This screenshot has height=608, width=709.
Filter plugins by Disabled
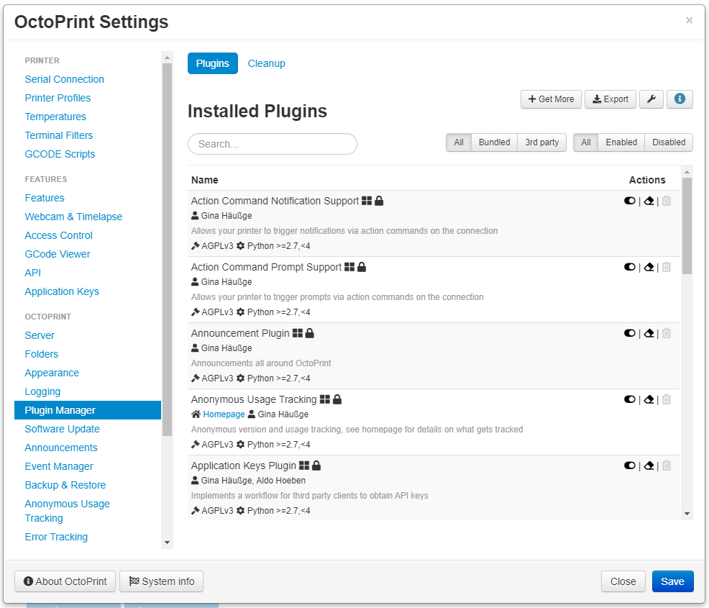click(669, 142)
